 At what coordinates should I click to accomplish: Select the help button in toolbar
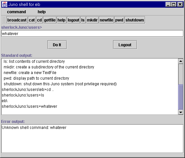pyautogui.click(x=62, y=20)
